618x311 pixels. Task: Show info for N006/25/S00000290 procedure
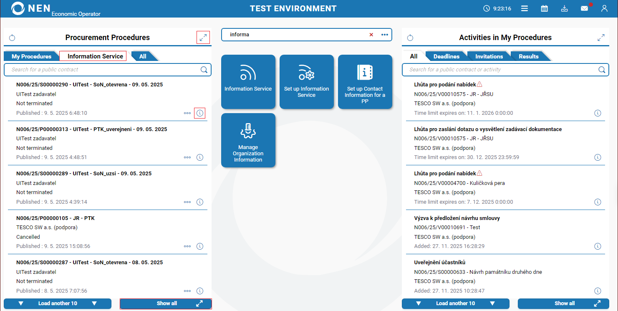coord(200,113)
